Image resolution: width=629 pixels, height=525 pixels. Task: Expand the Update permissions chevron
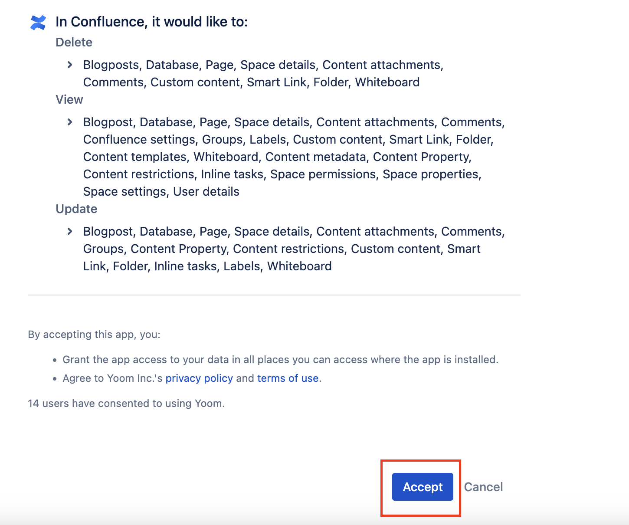coord(70,231)
